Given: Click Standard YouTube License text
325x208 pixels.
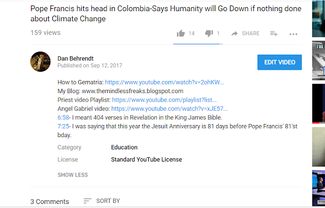Looking at the screenshot, I should coord(146,159).
